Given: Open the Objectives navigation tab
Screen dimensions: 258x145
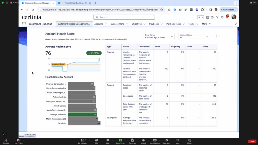Looking at the screenshot, I should click(x=137, y=24).
